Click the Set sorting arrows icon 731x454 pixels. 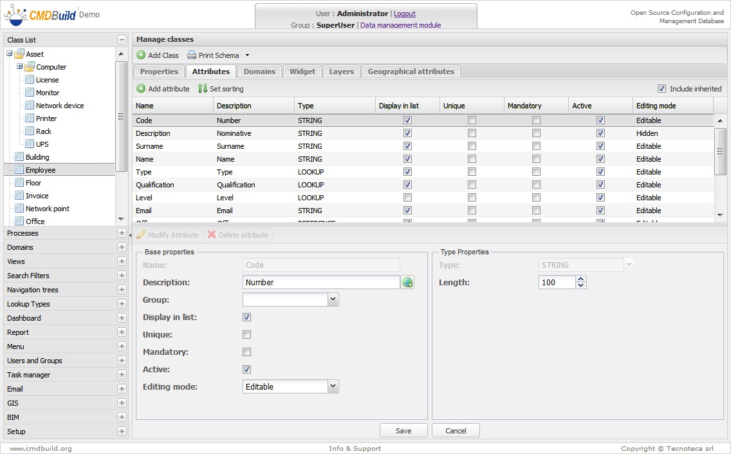[x=203, y=89]
